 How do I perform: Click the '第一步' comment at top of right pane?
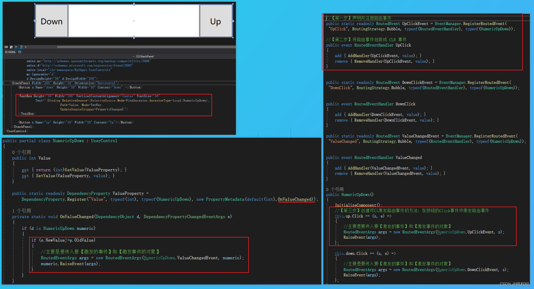(359, 18)
